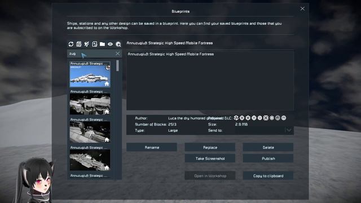Close the Blueprints window
Image resolution: width=361 pixels, height=203 pixels.
pos(302,9)
